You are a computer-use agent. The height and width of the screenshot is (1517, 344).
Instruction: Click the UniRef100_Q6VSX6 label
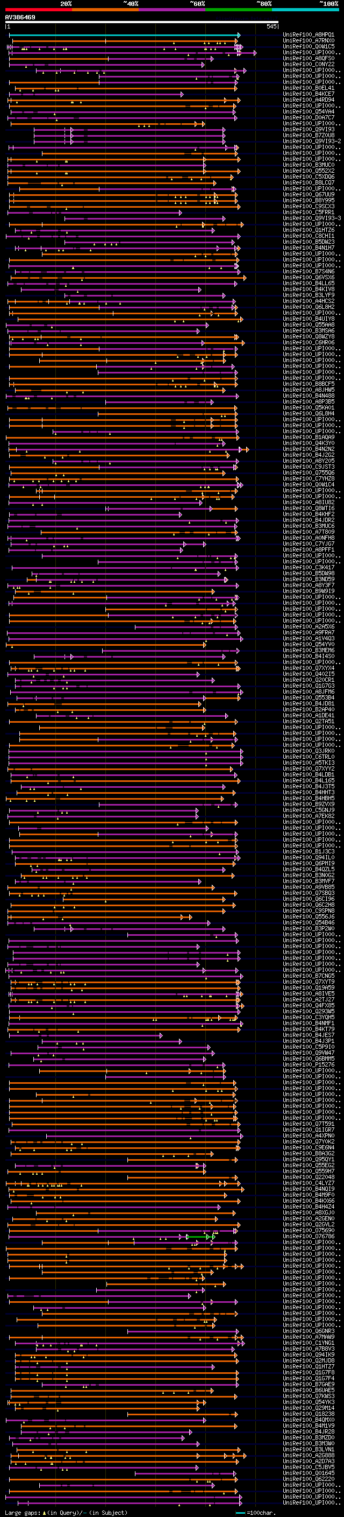tap(309, 277)
